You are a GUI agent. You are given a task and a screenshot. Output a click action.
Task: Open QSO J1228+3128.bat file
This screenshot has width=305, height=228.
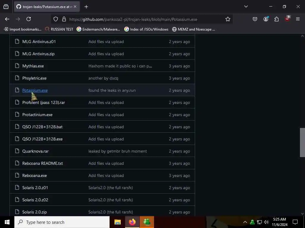coord(42,127)
